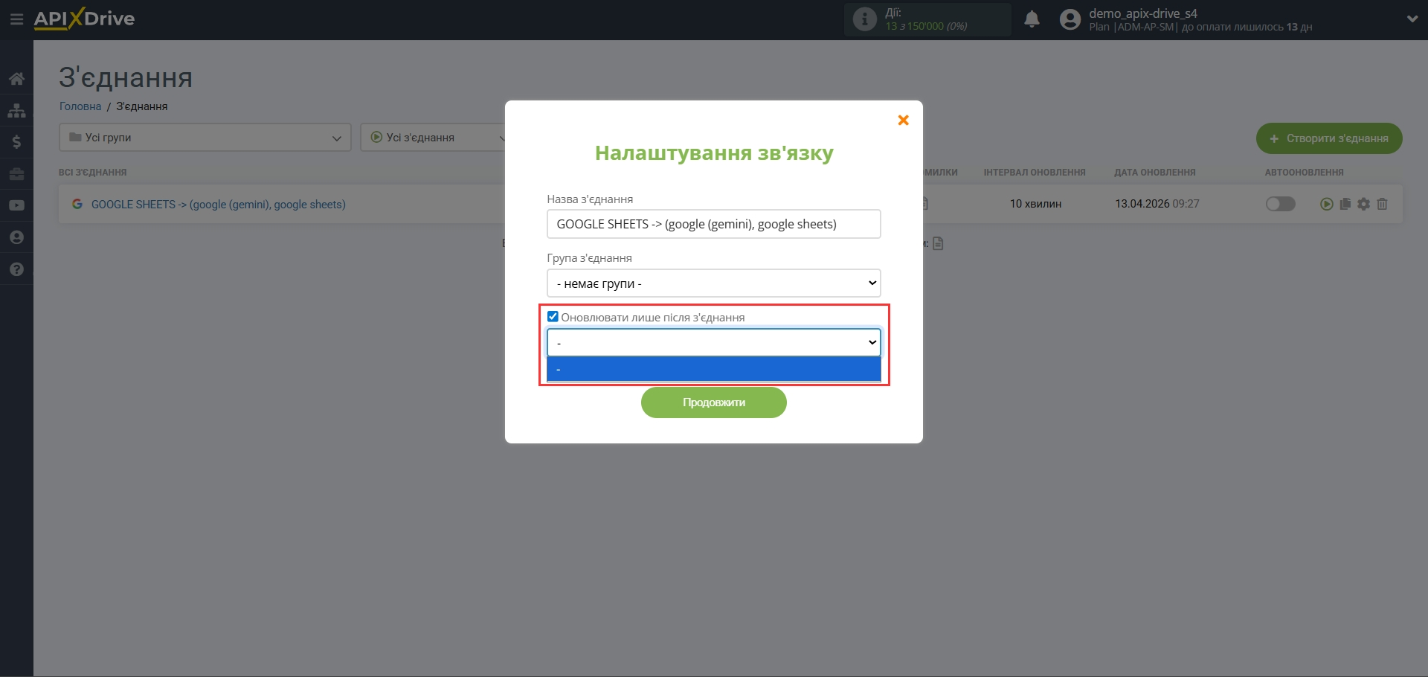Open the Services briefcase icon in sidebar
This screenshot has width=1428, height=677.
pyautogui.click(x=16, y=173)
